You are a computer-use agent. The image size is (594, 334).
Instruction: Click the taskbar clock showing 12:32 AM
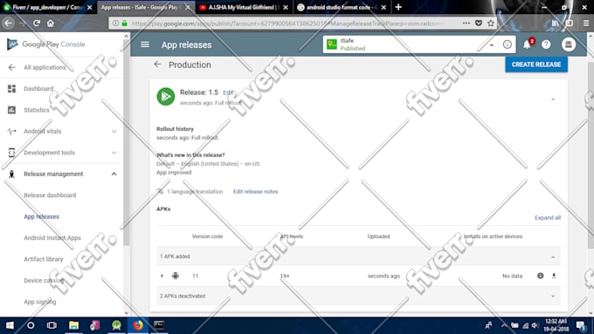(x=556, y=325)
